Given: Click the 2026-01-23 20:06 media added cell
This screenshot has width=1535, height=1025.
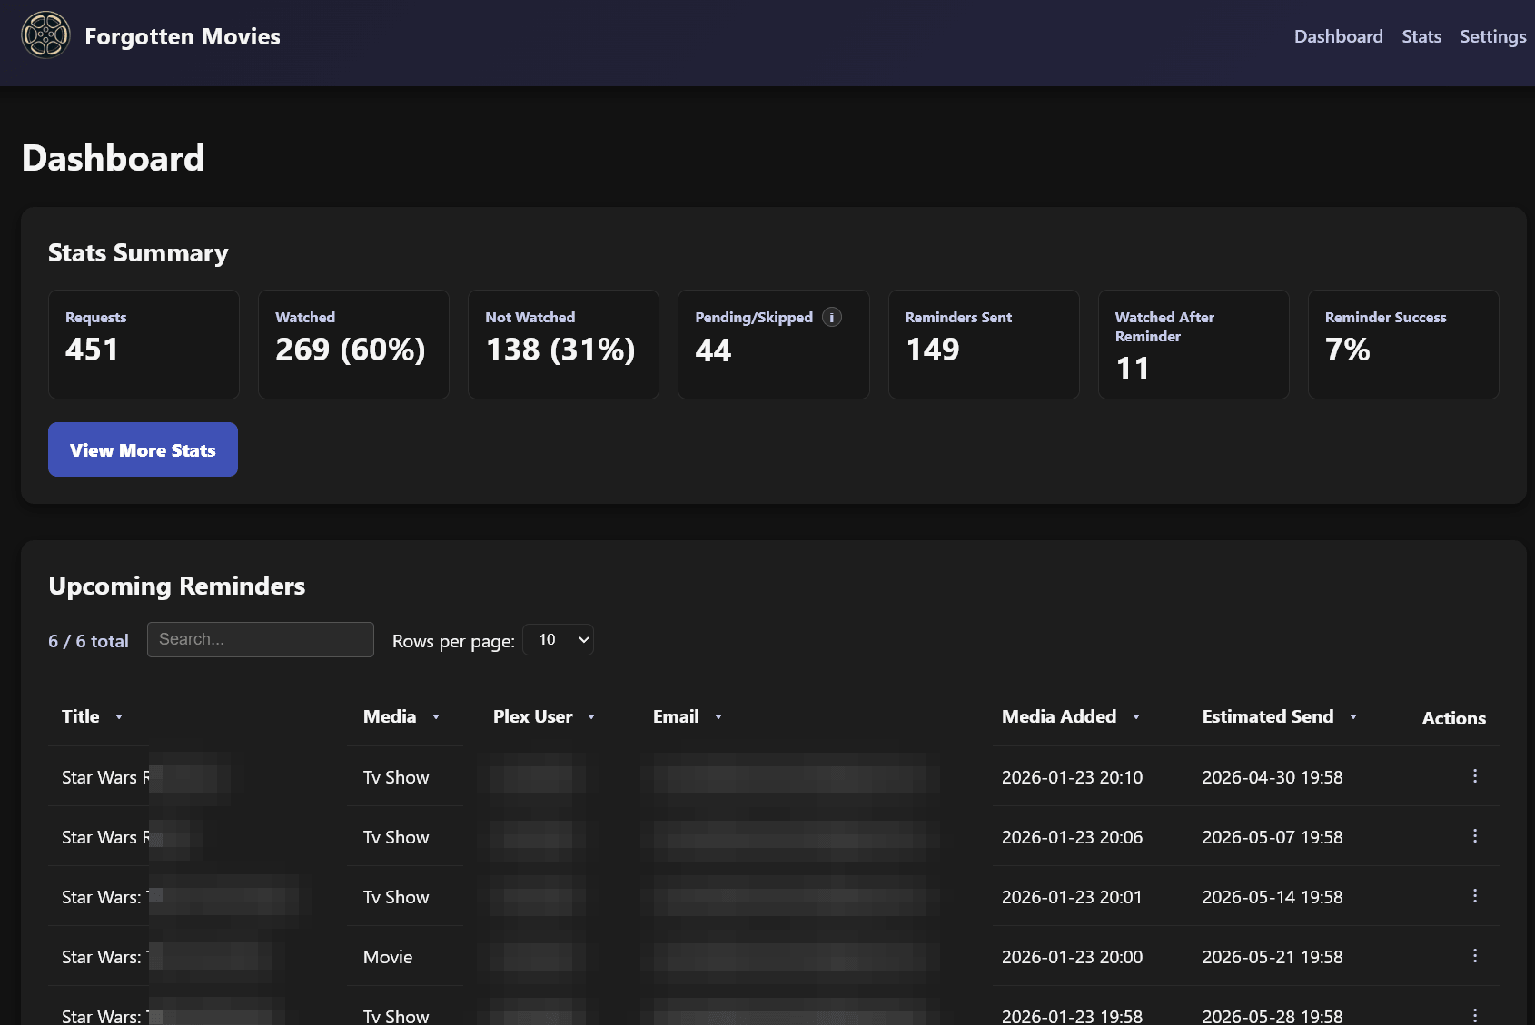Looking at the screenshot, I should click(1072, 837).
